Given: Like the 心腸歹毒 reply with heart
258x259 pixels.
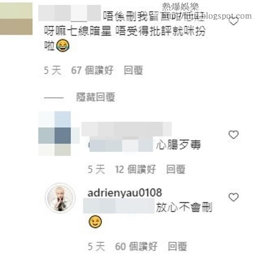Looking at the screenshot, I should [x=233, y=135].
